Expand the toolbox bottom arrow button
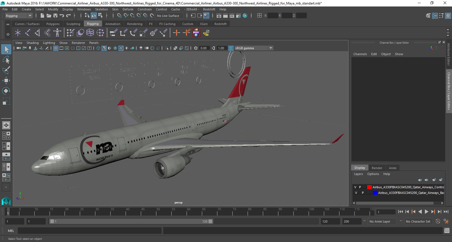 tap(6, 187)
